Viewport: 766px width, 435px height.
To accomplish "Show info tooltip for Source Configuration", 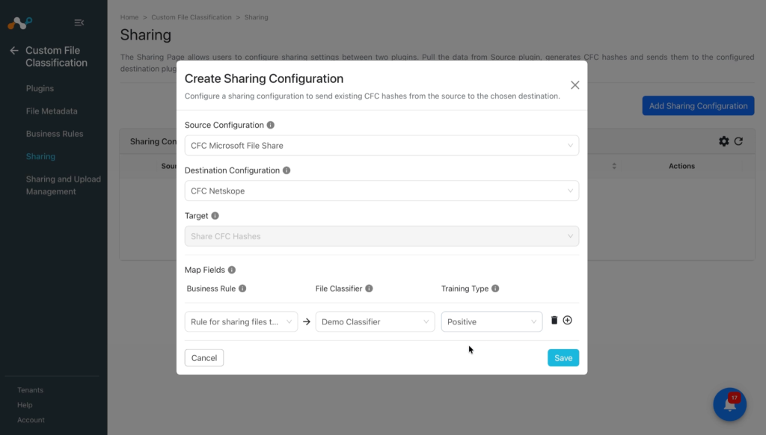I will click(x=271, y=125).
